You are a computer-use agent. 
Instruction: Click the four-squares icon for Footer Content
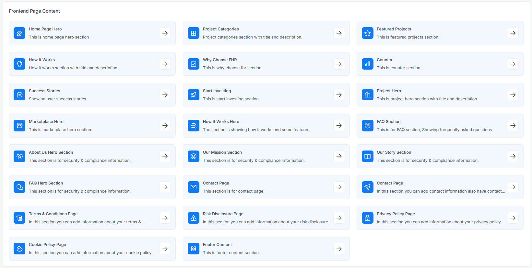pos(194,249)
